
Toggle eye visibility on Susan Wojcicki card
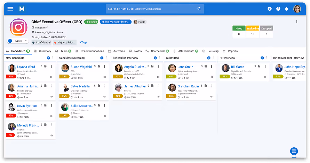105,77
